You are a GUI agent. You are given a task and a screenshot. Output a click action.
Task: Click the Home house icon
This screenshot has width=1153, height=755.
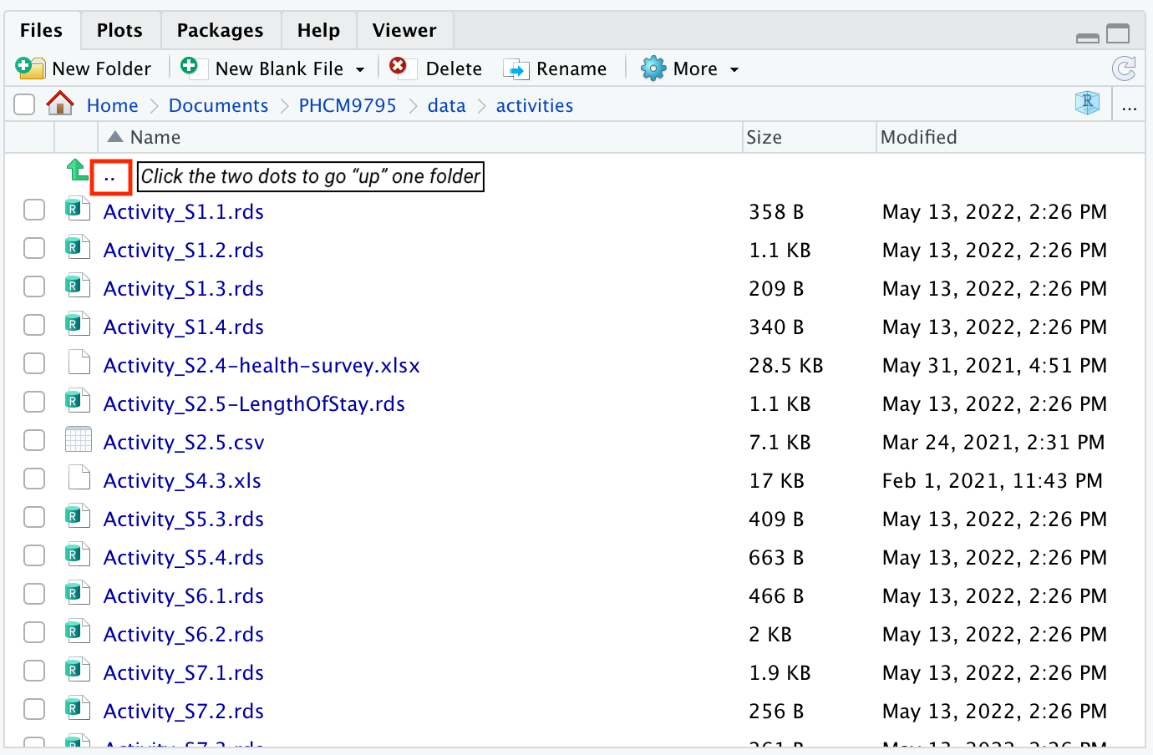point(60,104)
